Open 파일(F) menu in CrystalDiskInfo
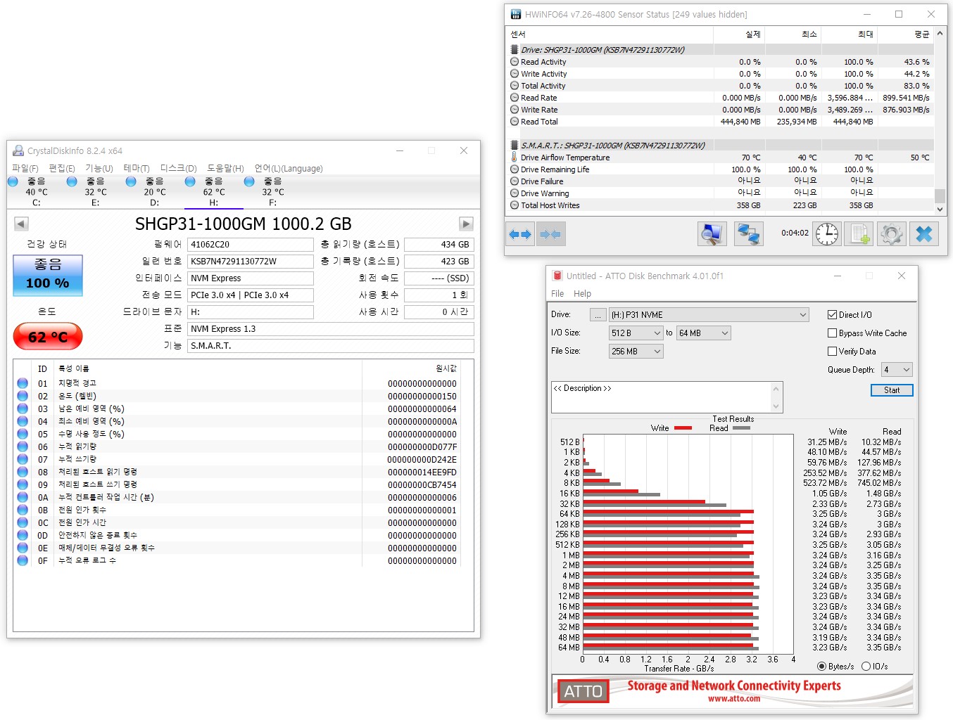953x720 pixels. click(x=25, y=169)
